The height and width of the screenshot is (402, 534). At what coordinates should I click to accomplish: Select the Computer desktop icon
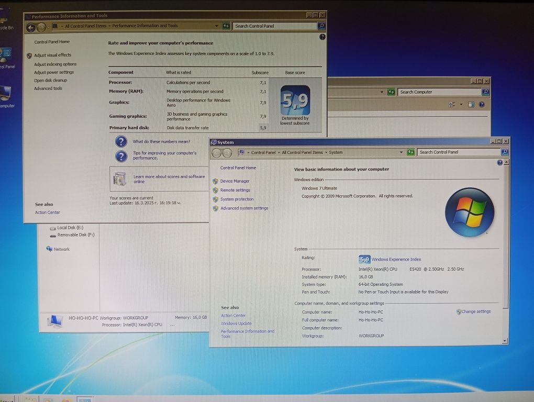tap(6, 97)
